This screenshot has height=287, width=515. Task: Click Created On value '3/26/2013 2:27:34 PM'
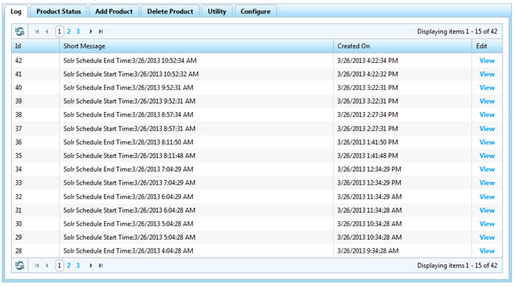(368, 115)
